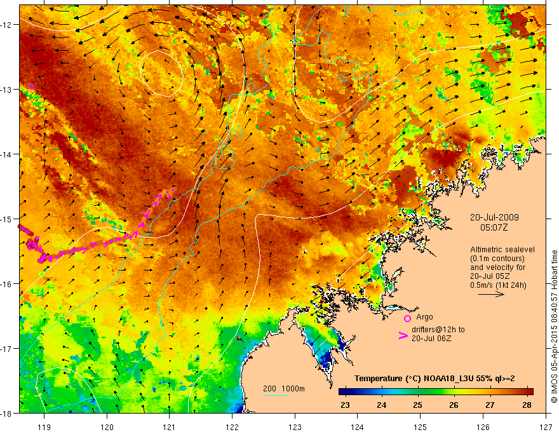This screenshot has height=432, width=559.
Task: Click the dark blue 23 degree end of color bar
Action: pyautogui.click(x=342, y=391)
